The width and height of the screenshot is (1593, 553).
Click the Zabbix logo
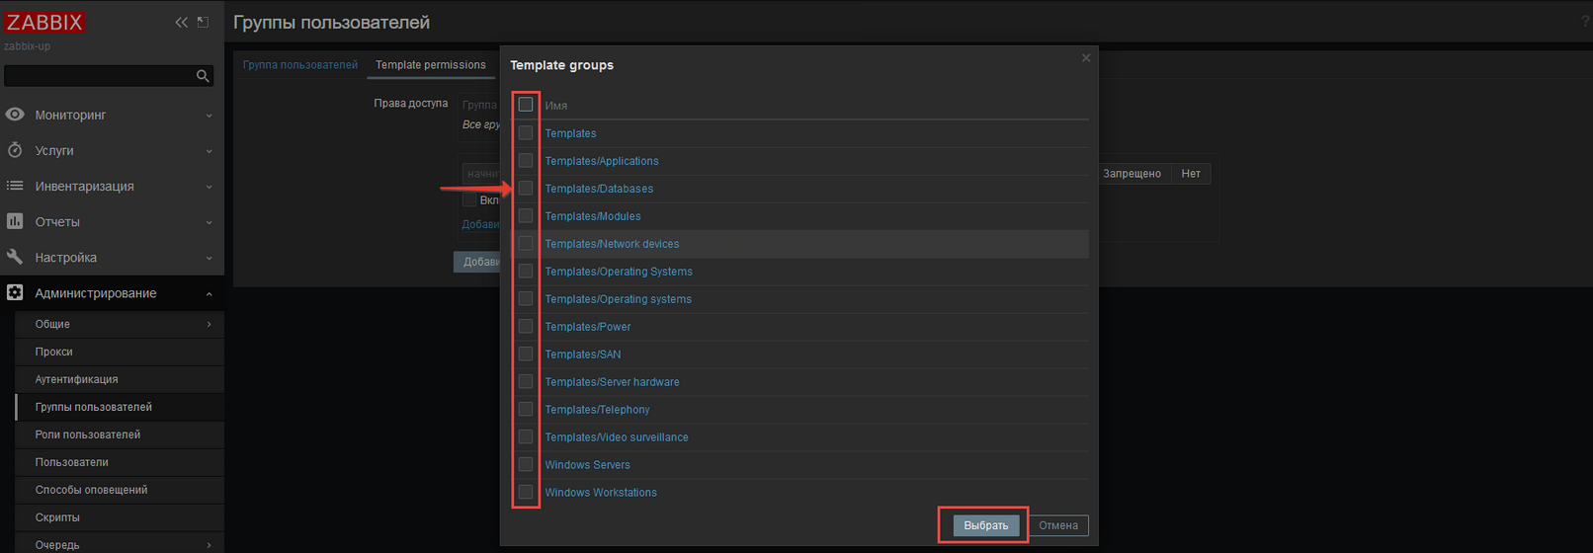pos(45,22)
